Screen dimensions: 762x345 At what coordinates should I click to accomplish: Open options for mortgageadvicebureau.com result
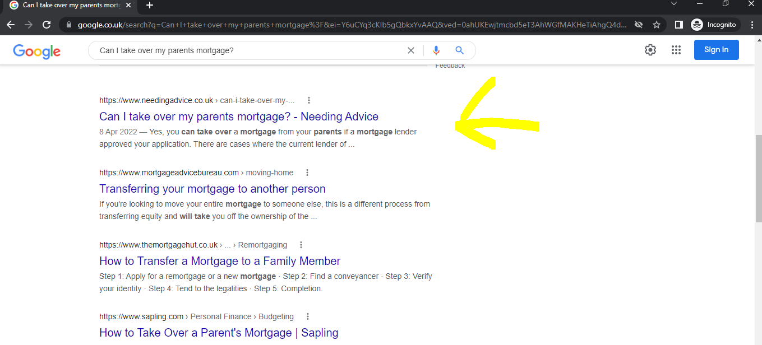click(x=307, y=172)
